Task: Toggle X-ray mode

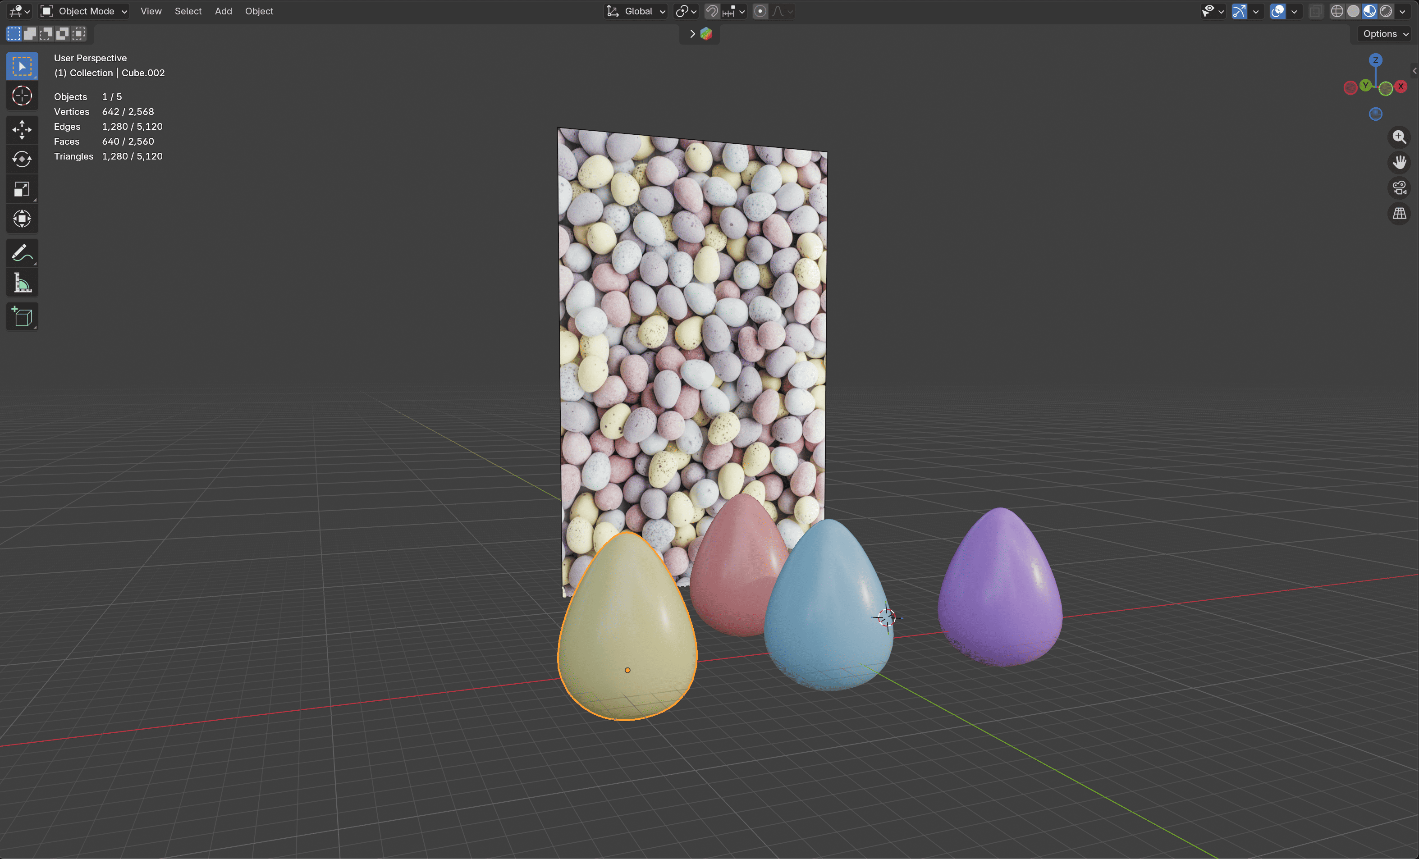Action: [x=1316, y=11]
